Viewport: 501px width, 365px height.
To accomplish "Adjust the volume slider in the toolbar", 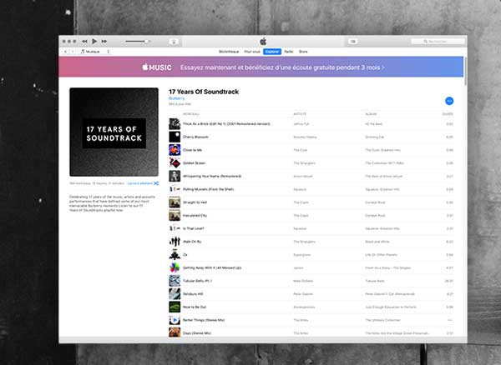I will coord(138,42).
